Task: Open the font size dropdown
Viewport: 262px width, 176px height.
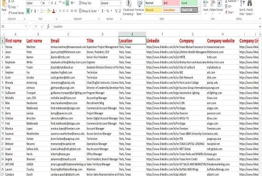Action: point(49,3)
